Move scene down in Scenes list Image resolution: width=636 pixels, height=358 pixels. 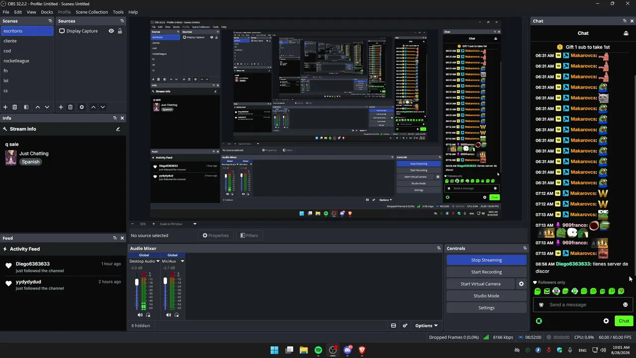tap(47, 107)
